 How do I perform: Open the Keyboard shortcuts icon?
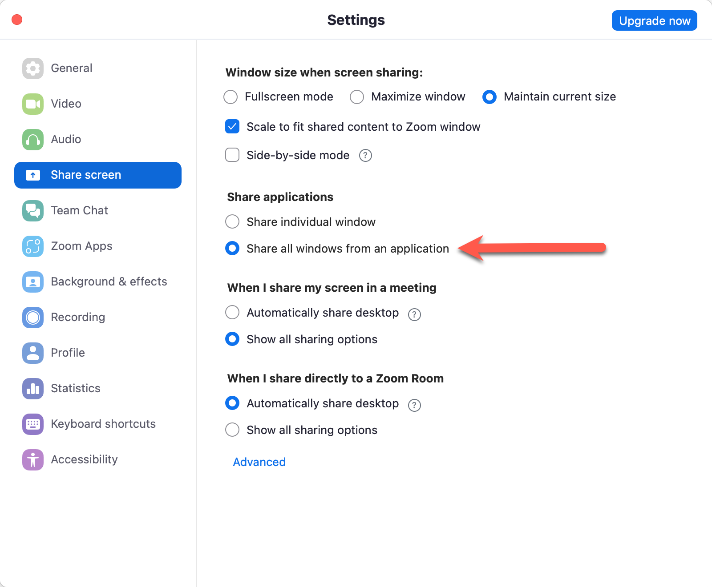pos(33,424)
